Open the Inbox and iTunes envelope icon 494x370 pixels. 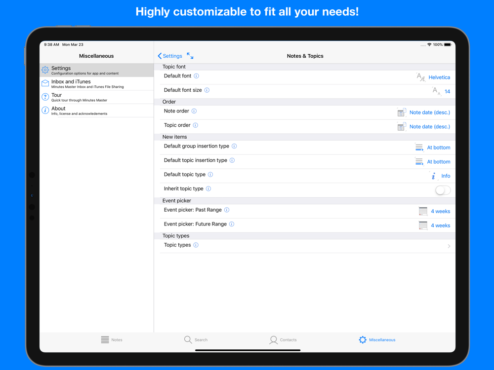(45, 83)
